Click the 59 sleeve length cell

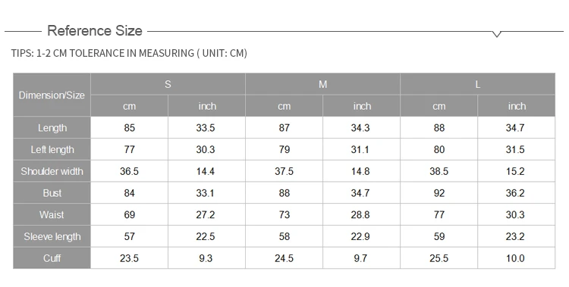click(439, 236)
